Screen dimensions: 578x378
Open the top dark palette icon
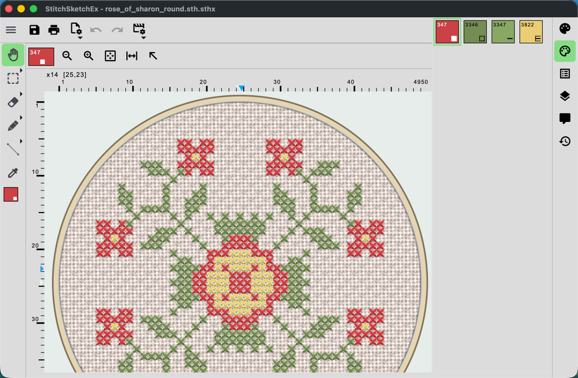click(x=565, y=28)
